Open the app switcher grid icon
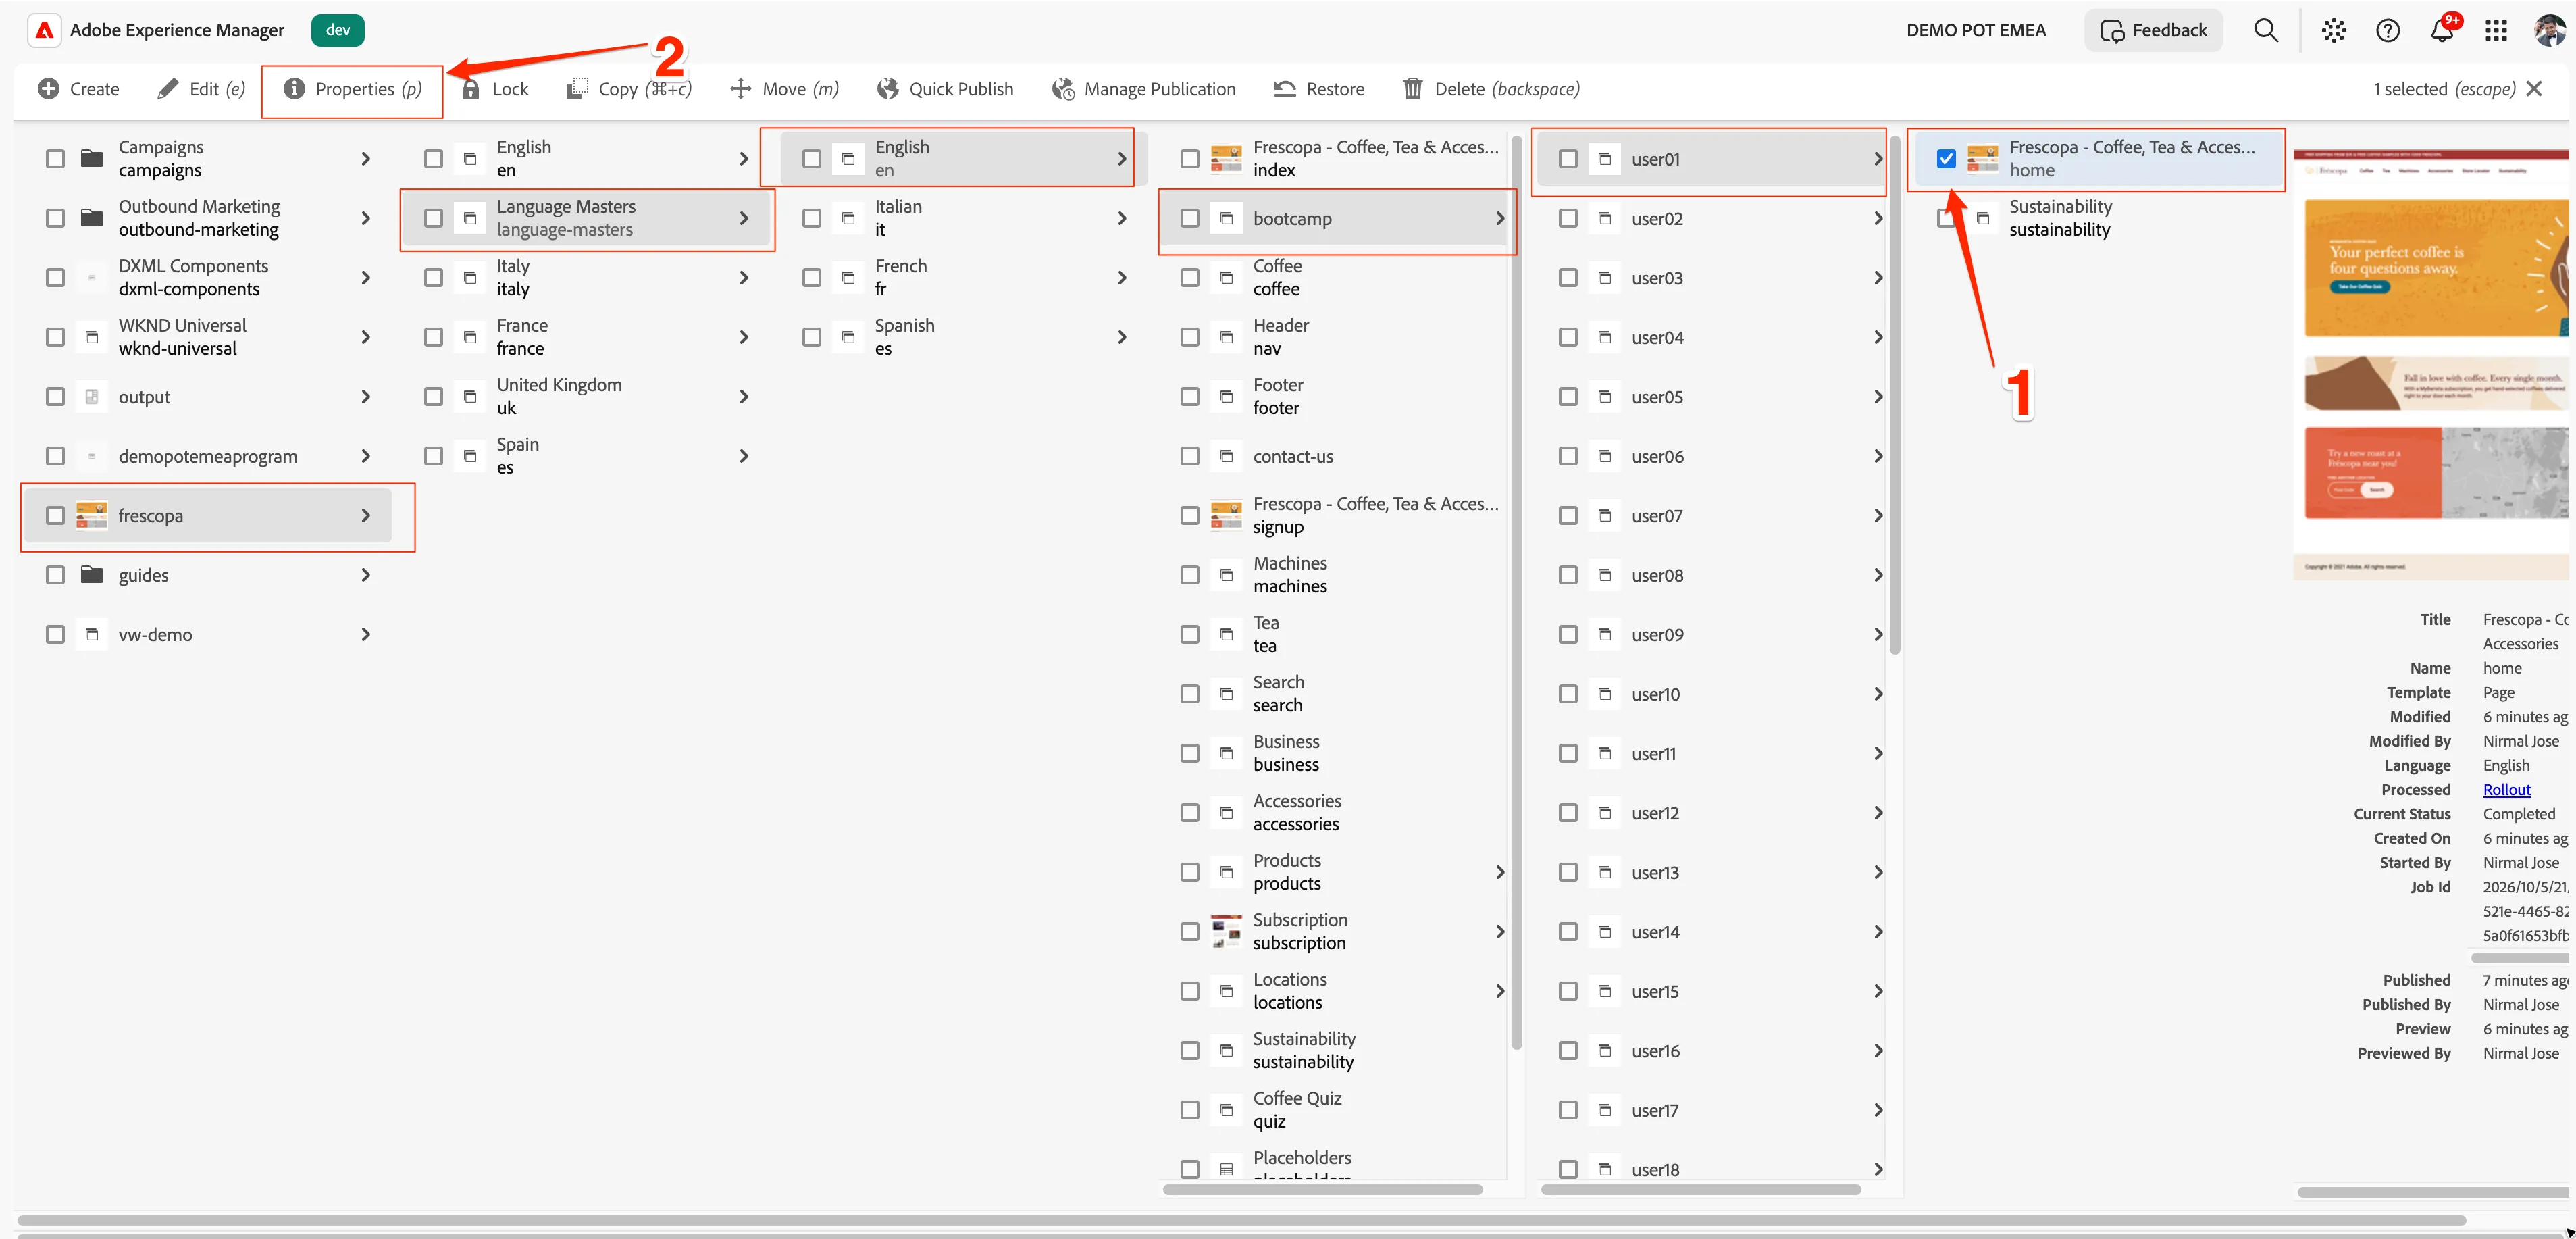The height and width of the screenshot is (1239, 2576). click(x=2496, y=30)
